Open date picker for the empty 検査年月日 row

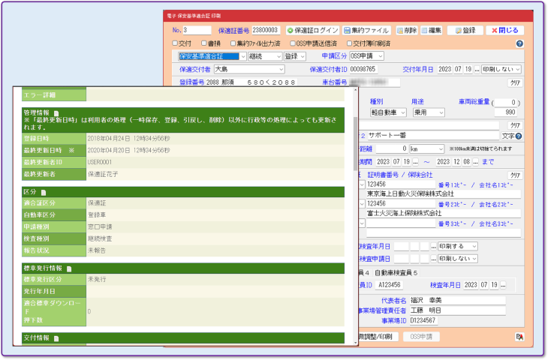click(x=433, y=247)
